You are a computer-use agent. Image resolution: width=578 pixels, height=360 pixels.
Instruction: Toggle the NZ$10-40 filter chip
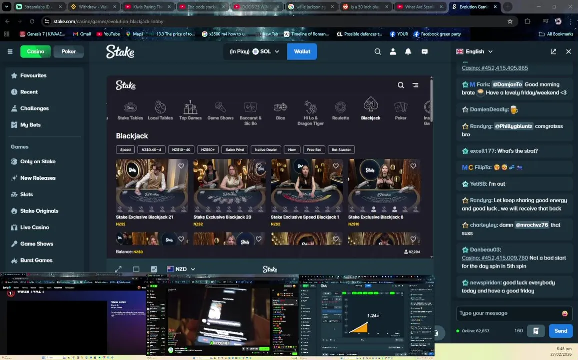[x=181, y=150]
